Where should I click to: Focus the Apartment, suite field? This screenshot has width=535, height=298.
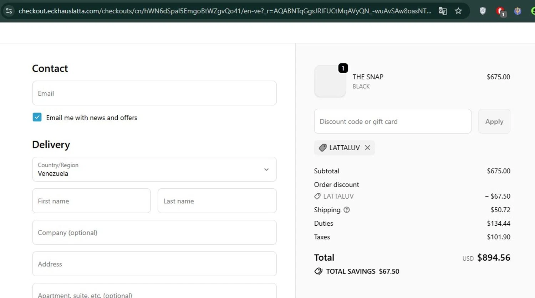click(x=154, y=291)
